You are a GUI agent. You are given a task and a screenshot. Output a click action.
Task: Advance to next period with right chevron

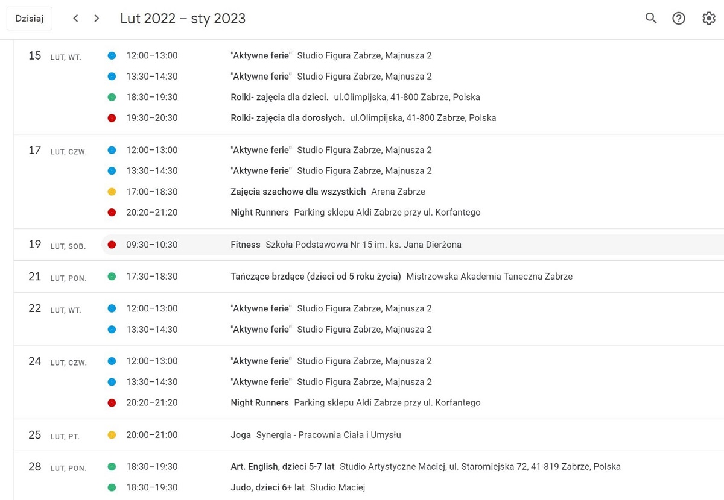(97, 19)
